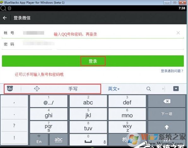Expand the 英文 language dropdown
The height and width of the screenshot is (148, 188).
tap(114, 89)
